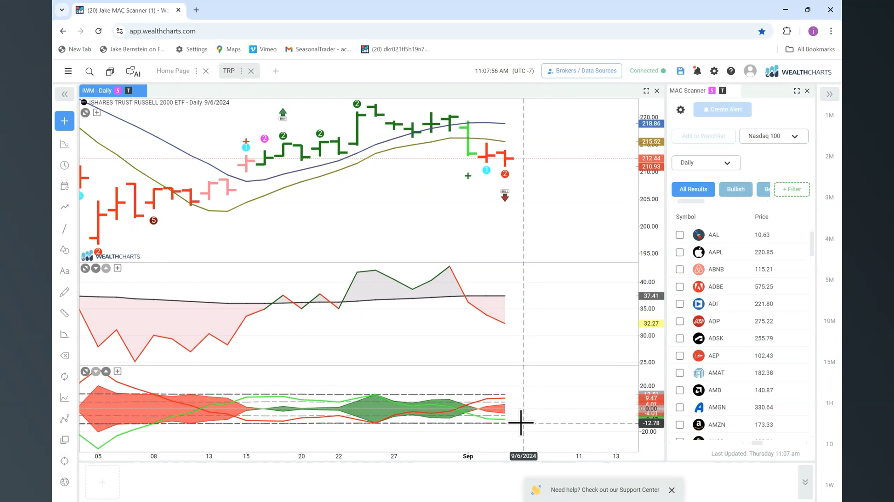Screen dimensions: 894x502
Task: Select the pencil brush tool
Action: 65,292
